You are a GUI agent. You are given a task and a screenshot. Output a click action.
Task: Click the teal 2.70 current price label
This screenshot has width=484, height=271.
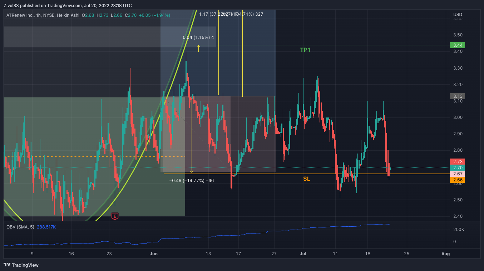(458, 168)
